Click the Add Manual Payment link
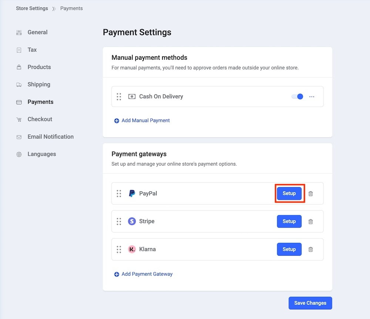The height and width of the screenshot is (319, 370). (146, 120)
